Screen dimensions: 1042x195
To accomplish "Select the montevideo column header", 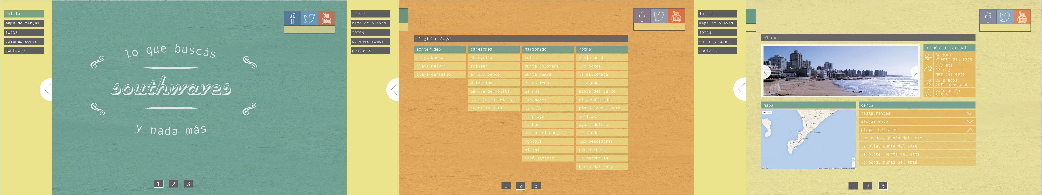I will (x=439, y=49).
